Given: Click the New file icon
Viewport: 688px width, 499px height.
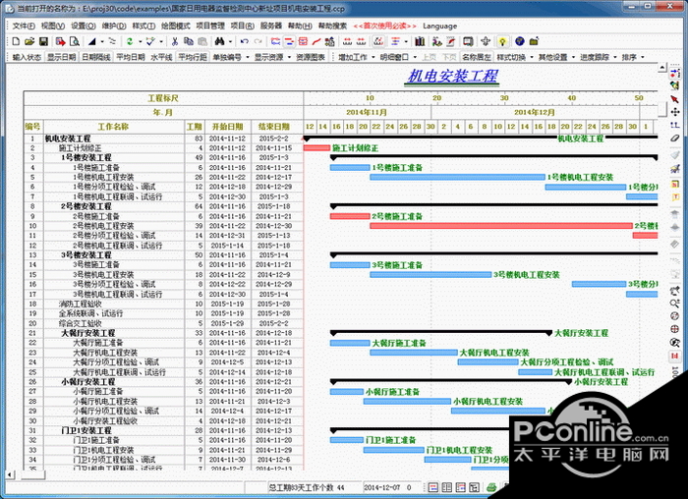Looking at the screenshot, I should (x=17, y=41).
